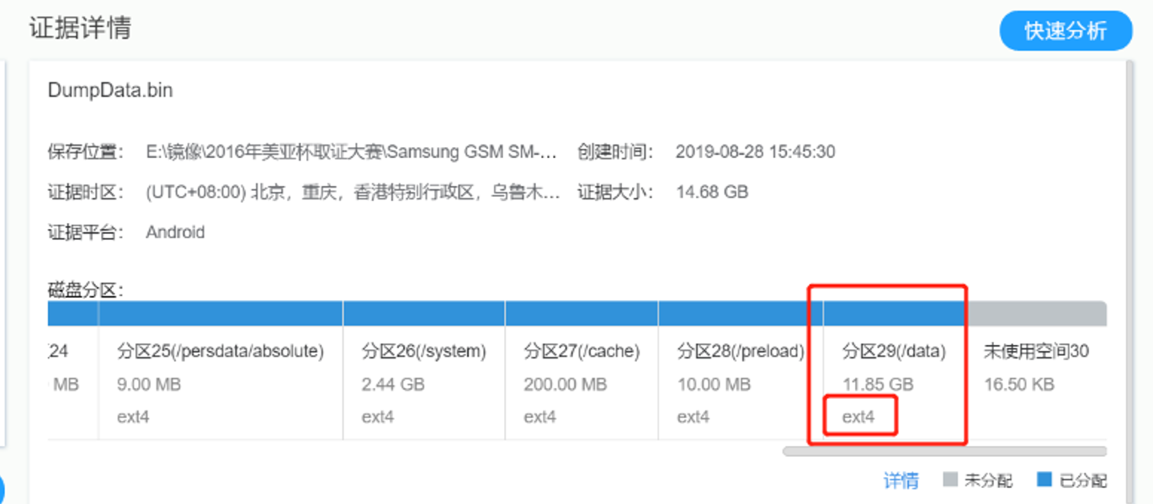Click evidence size value 14.68 GB

(712, 192)
